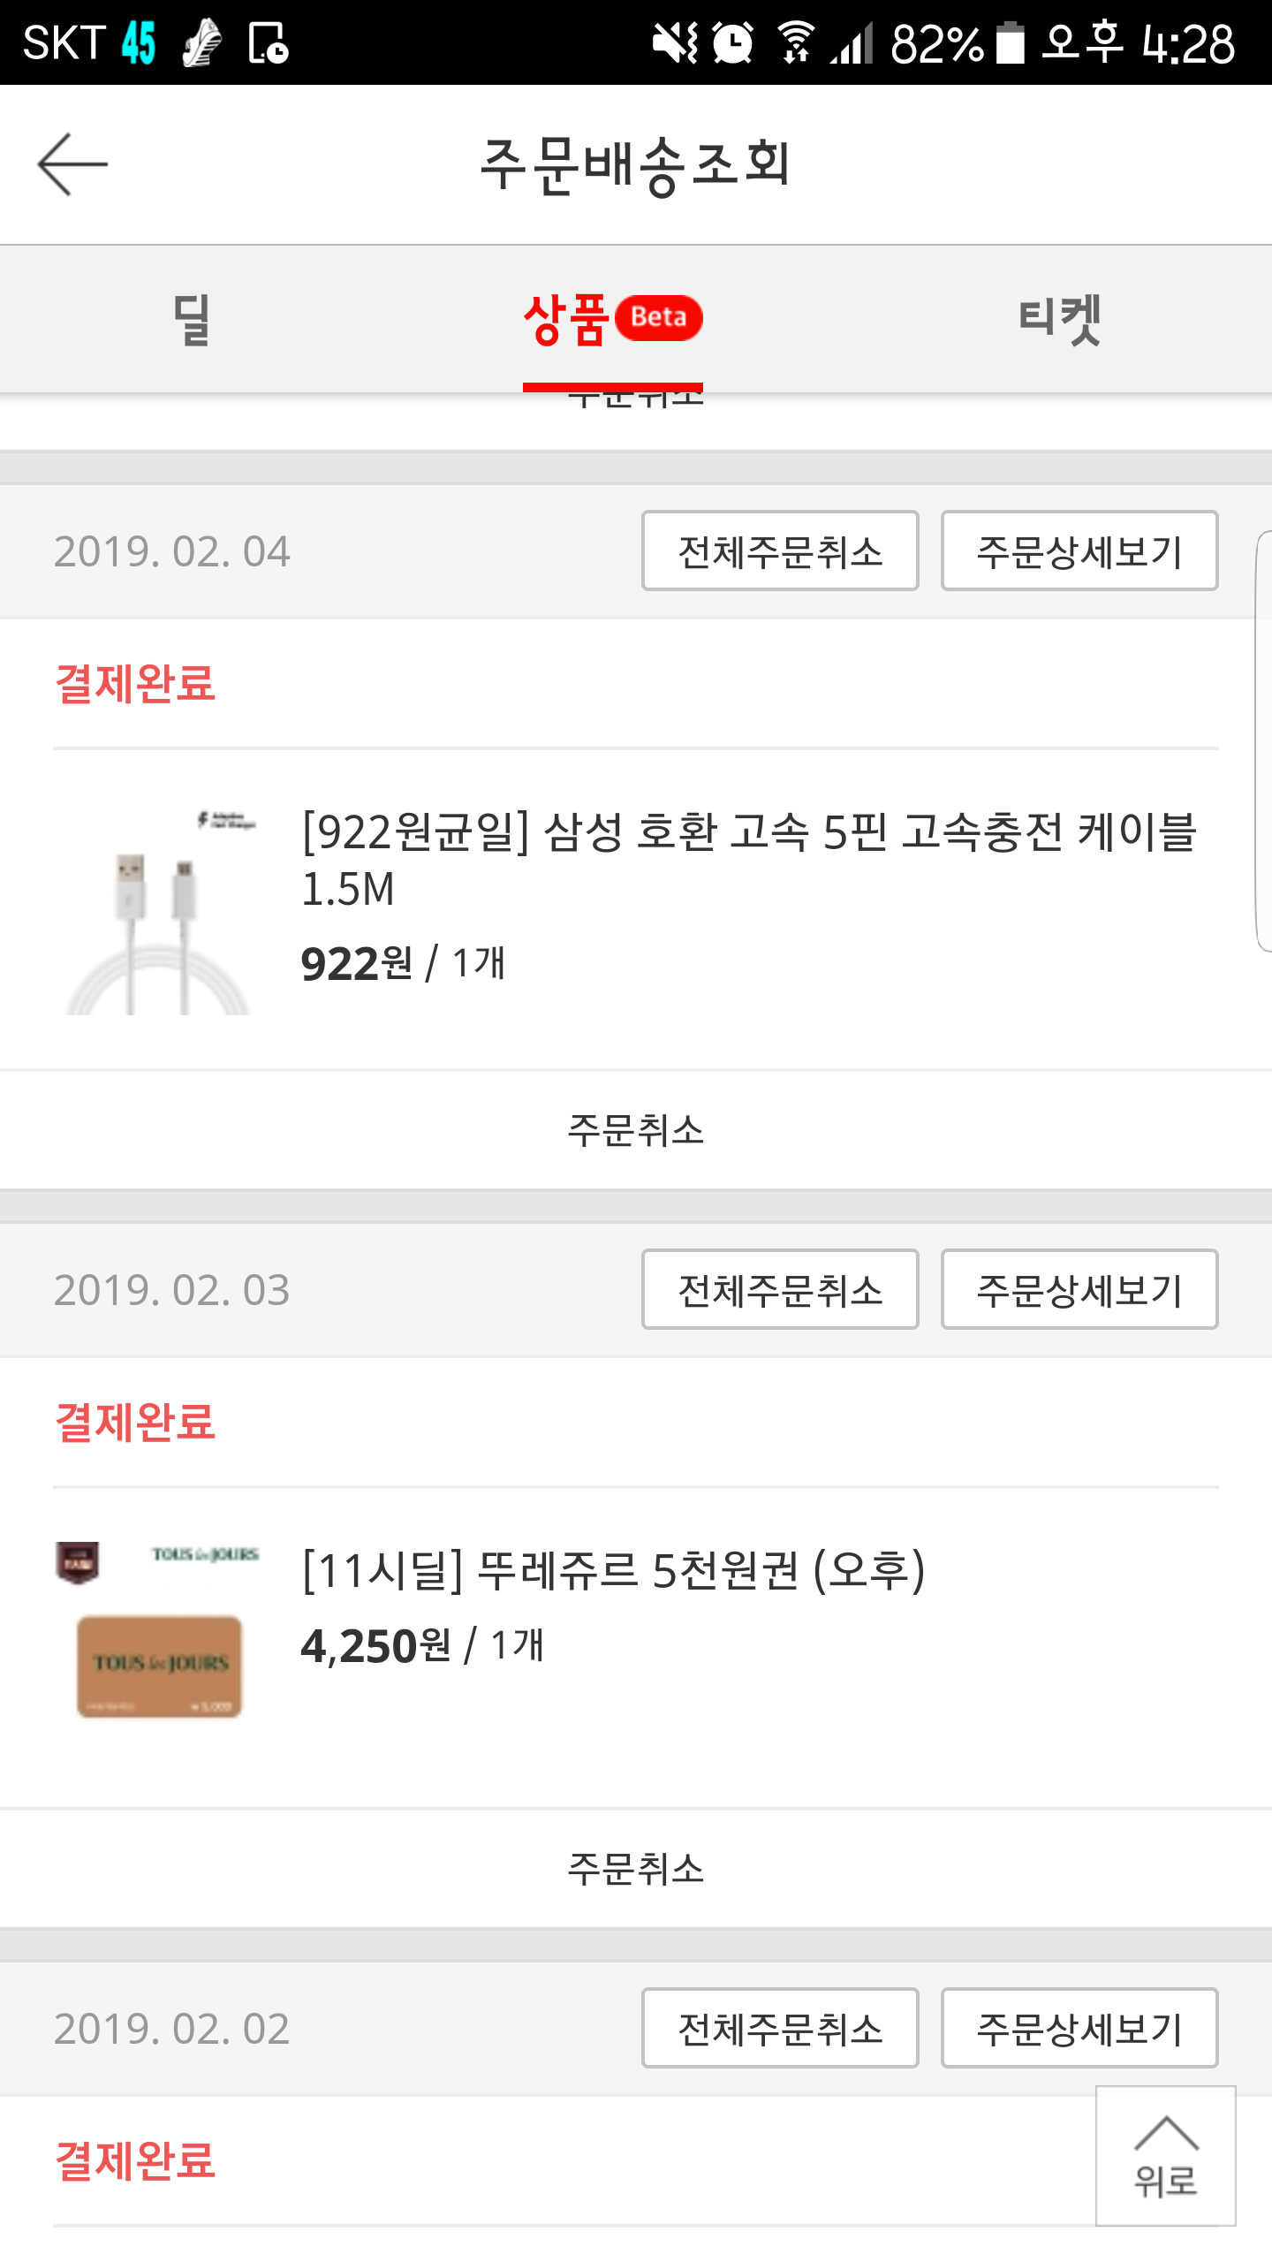Tap the battery status icon

coord(1011,42)
